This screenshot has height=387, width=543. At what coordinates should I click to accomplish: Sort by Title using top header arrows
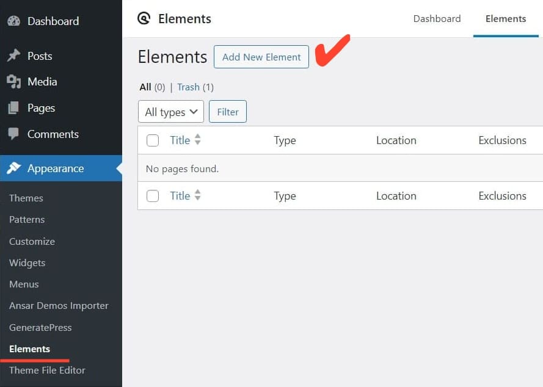click(x=197, y=140)
